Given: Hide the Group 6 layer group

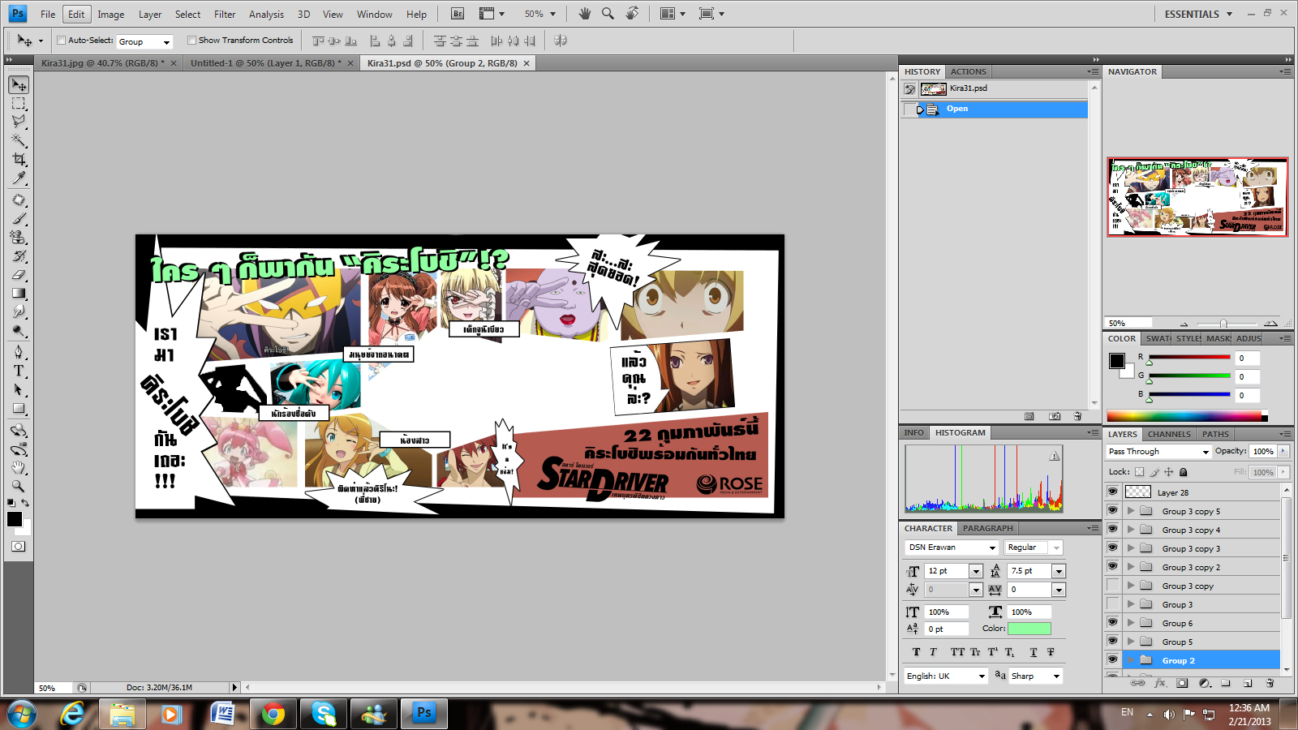Looking at the screenshot, I should tap(1112, 623).
